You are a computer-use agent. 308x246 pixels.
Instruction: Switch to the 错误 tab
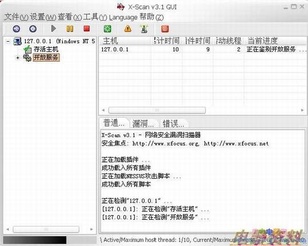(x=173, y=123)
